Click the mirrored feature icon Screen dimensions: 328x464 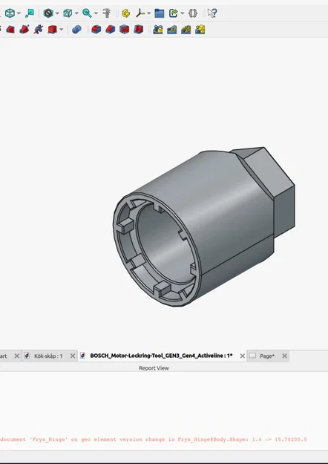coord(157,29)
